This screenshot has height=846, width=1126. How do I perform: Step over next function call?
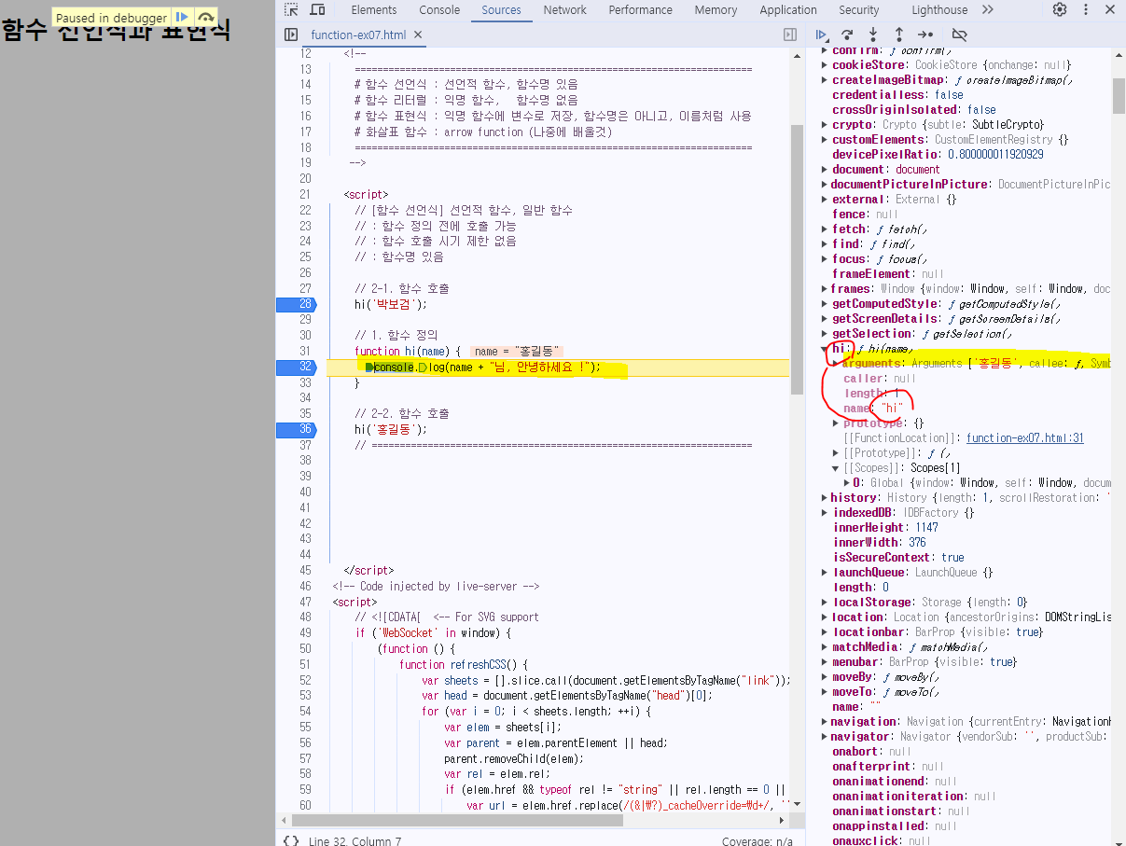[x=847, y=35]
